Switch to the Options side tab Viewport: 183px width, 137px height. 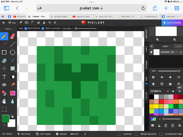point(146,65)
